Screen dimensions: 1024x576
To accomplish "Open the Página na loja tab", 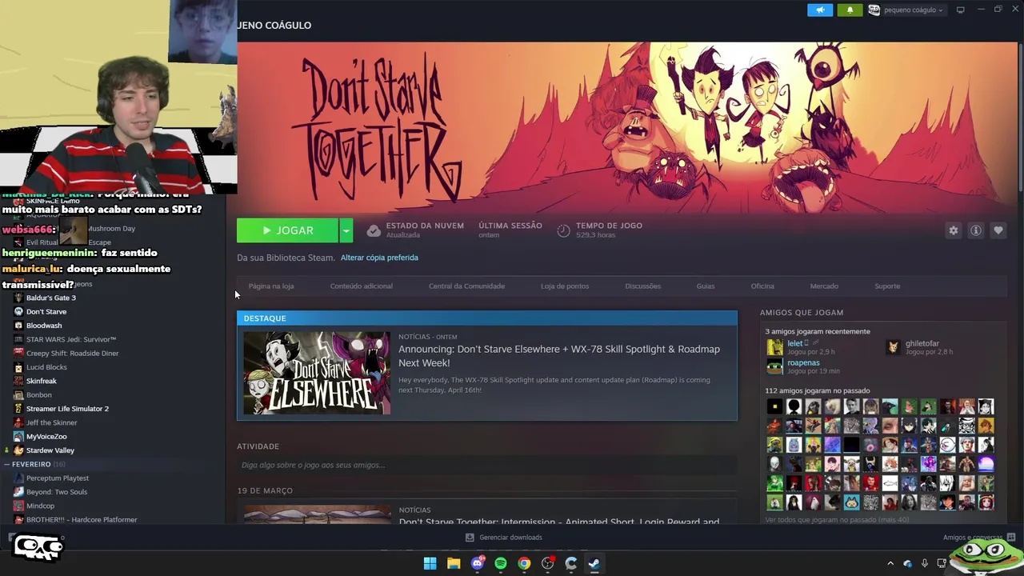I will (271, 286).
